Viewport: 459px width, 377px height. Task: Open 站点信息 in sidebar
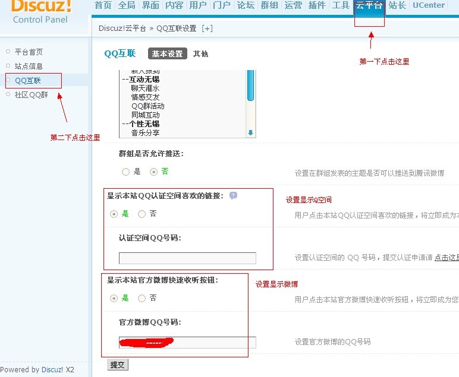(29, 66)
